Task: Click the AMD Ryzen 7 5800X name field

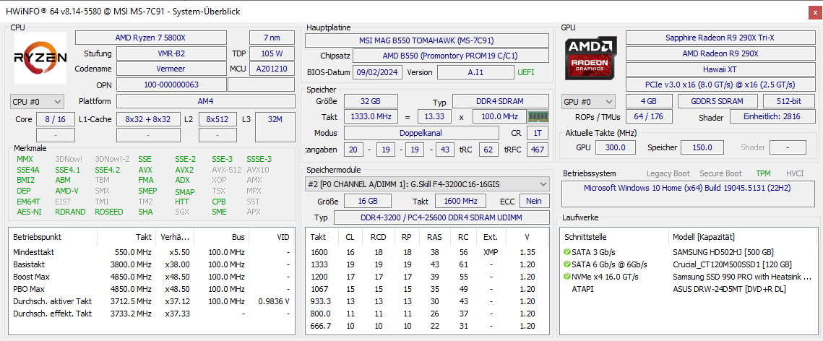Action: 151,38
